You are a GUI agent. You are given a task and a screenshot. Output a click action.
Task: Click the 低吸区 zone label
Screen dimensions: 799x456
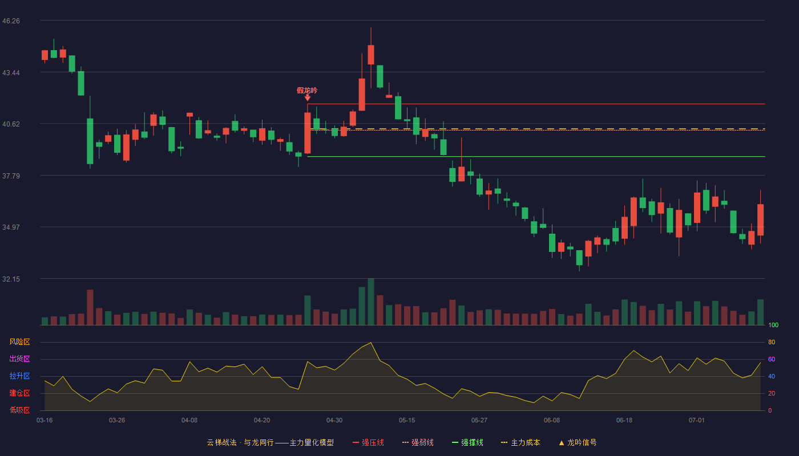(x=19, y=410)
